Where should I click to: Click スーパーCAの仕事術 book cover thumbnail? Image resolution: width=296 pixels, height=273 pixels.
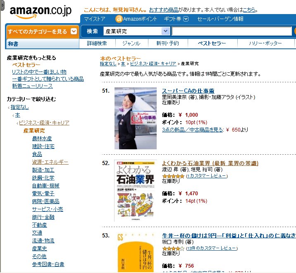tap(136, 118)
